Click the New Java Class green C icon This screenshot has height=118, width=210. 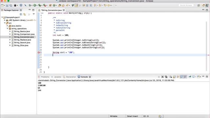pyautogui.click(x=54, y=5)
